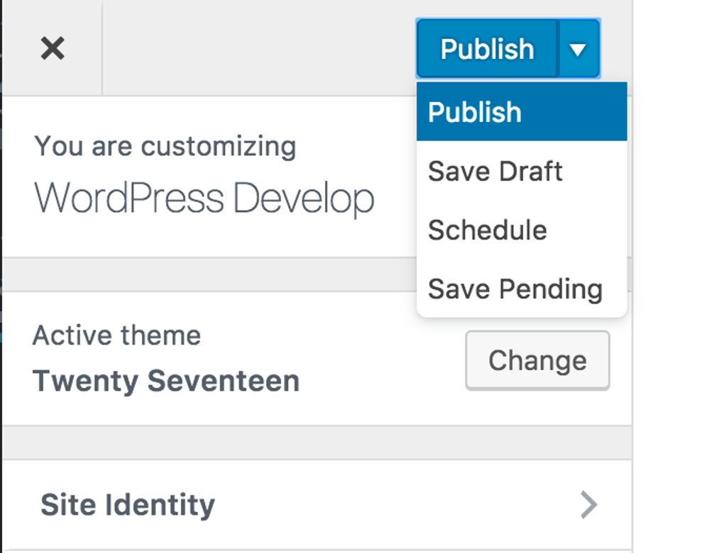Tap the close icon in the top-left corner
The width and height of the screenshot is (724, 553).
pyautogui.click(x=52, y=48)
